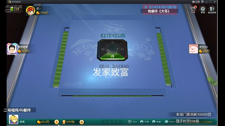Screen dimensions: 225x126
Task: Open the settings gear in title bar
Action: click(x=202, y=2)
